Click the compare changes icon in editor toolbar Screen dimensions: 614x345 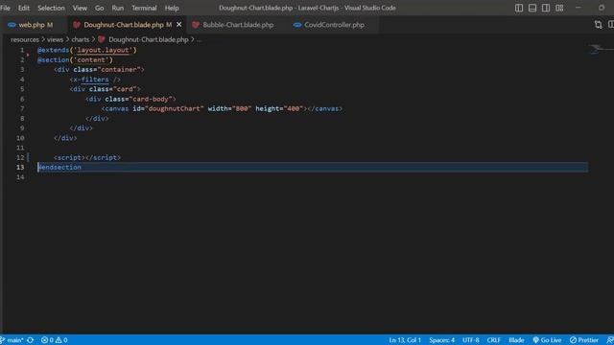click(x=598, y=25)
